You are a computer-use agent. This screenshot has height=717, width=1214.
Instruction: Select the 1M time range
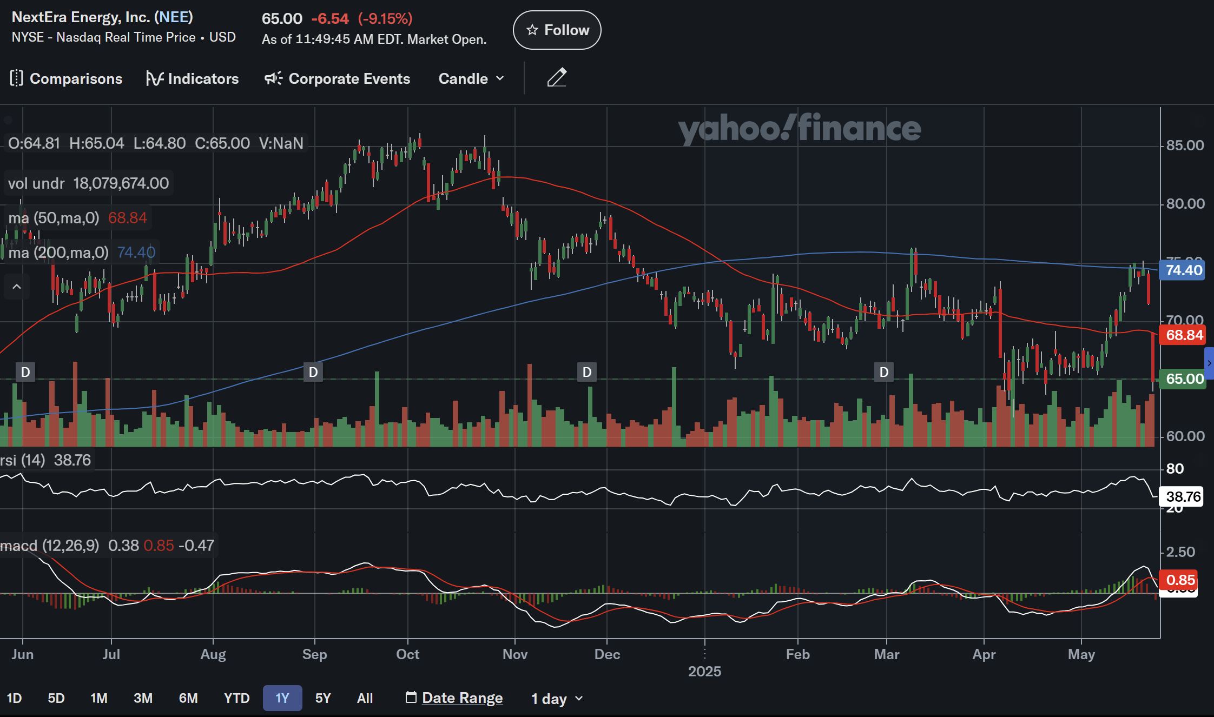click(99, 698)
